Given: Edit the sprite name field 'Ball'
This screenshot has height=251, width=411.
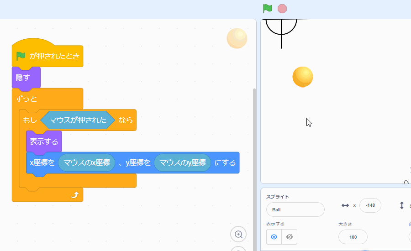Looking at the screenshot, I should coord(295,209).
